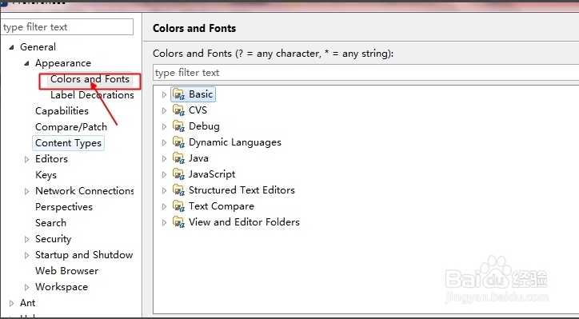Expand the Editors tree node
Screen dimensions: 579x319
pyautogui.click(x=26, y=160)
